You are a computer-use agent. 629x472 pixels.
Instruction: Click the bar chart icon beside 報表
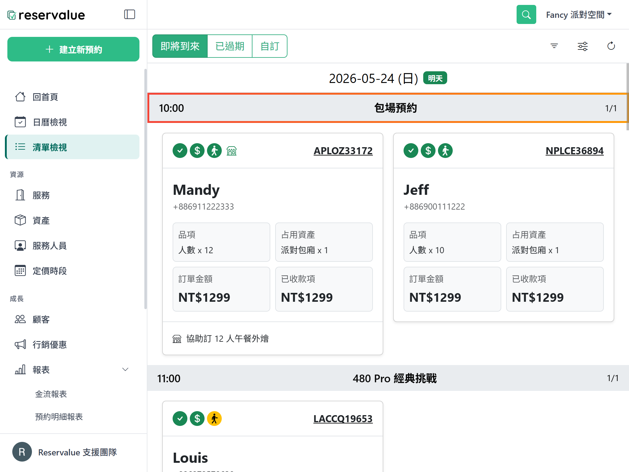(x=20, y=369)
